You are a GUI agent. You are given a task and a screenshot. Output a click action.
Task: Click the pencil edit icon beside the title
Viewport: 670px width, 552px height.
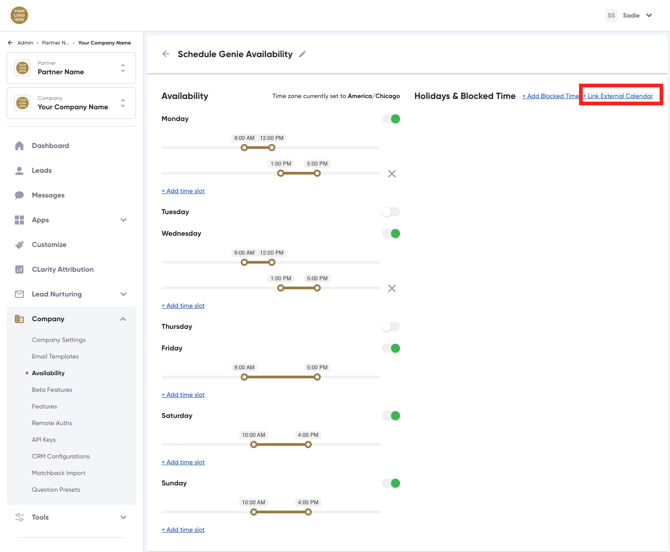pyautogui.click(x=302, y=54)
